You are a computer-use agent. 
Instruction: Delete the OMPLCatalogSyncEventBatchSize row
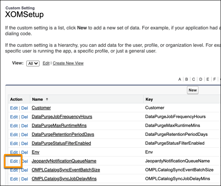click(24, 170)
